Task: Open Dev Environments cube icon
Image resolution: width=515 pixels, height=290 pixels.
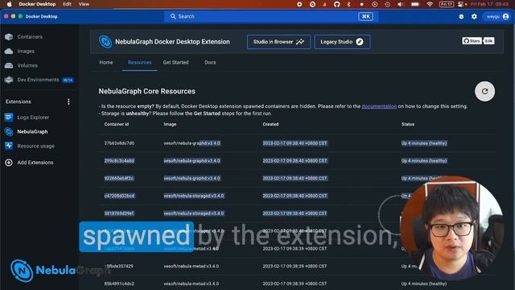Action: pos(9,80)
